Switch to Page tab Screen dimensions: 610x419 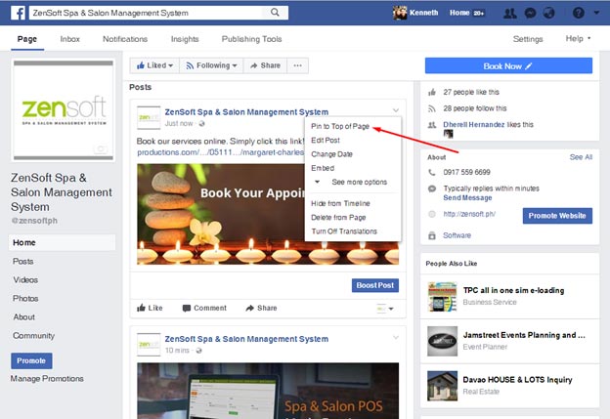[x=27, y=39]
